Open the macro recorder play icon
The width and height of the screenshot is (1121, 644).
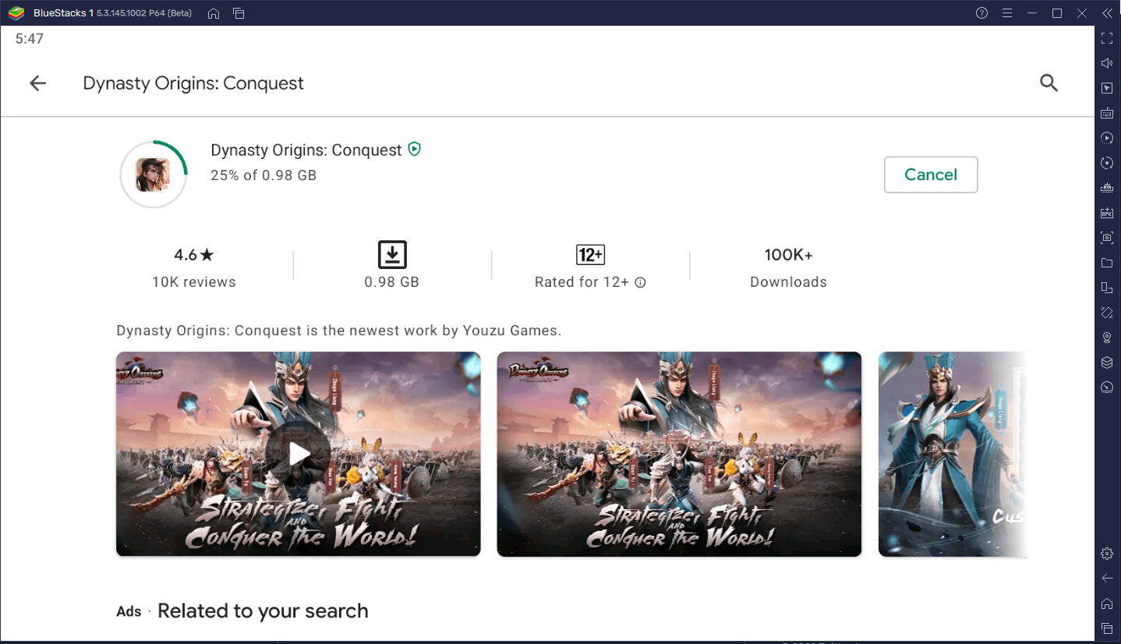click(1106, 138)
